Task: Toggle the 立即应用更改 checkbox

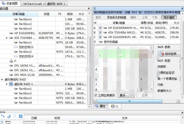Action: (x=96, y=95)
